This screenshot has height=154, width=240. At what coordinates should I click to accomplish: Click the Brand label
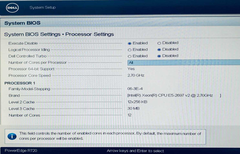(14, 96)
